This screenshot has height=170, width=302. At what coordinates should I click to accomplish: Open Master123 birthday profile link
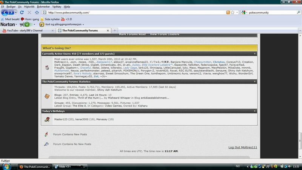coord(61,119)
